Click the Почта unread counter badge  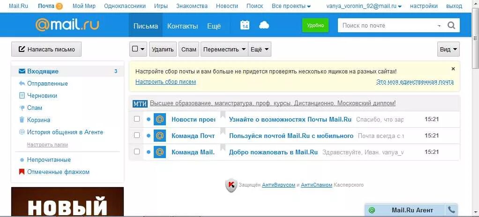click(x=59, y=6)
